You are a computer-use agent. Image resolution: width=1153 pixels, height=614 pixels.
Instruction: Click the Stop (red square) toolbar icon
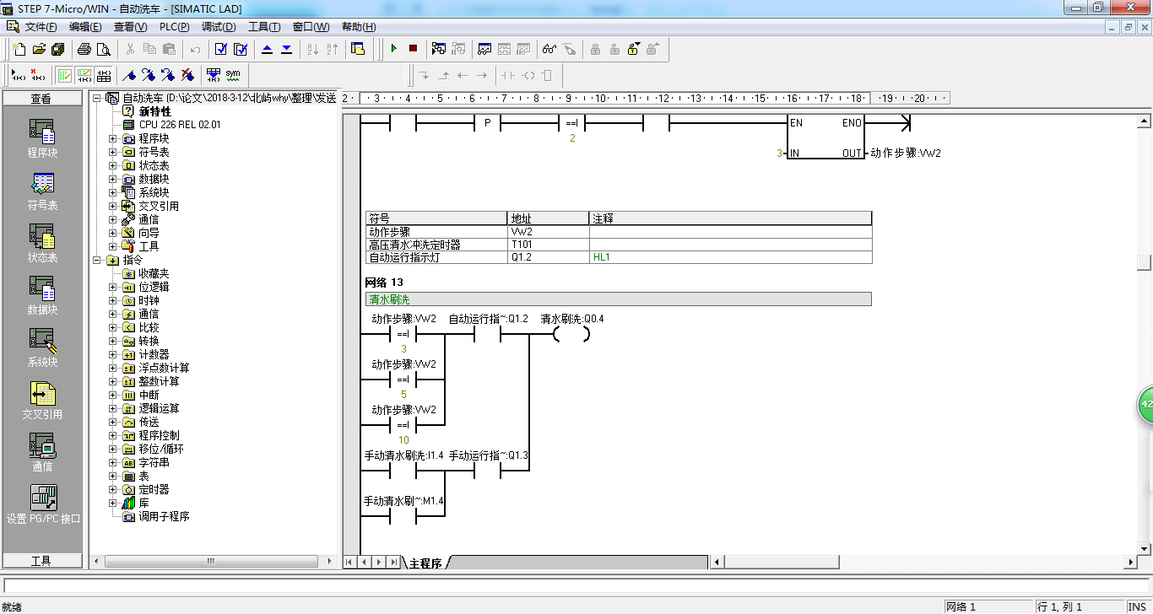413,49
